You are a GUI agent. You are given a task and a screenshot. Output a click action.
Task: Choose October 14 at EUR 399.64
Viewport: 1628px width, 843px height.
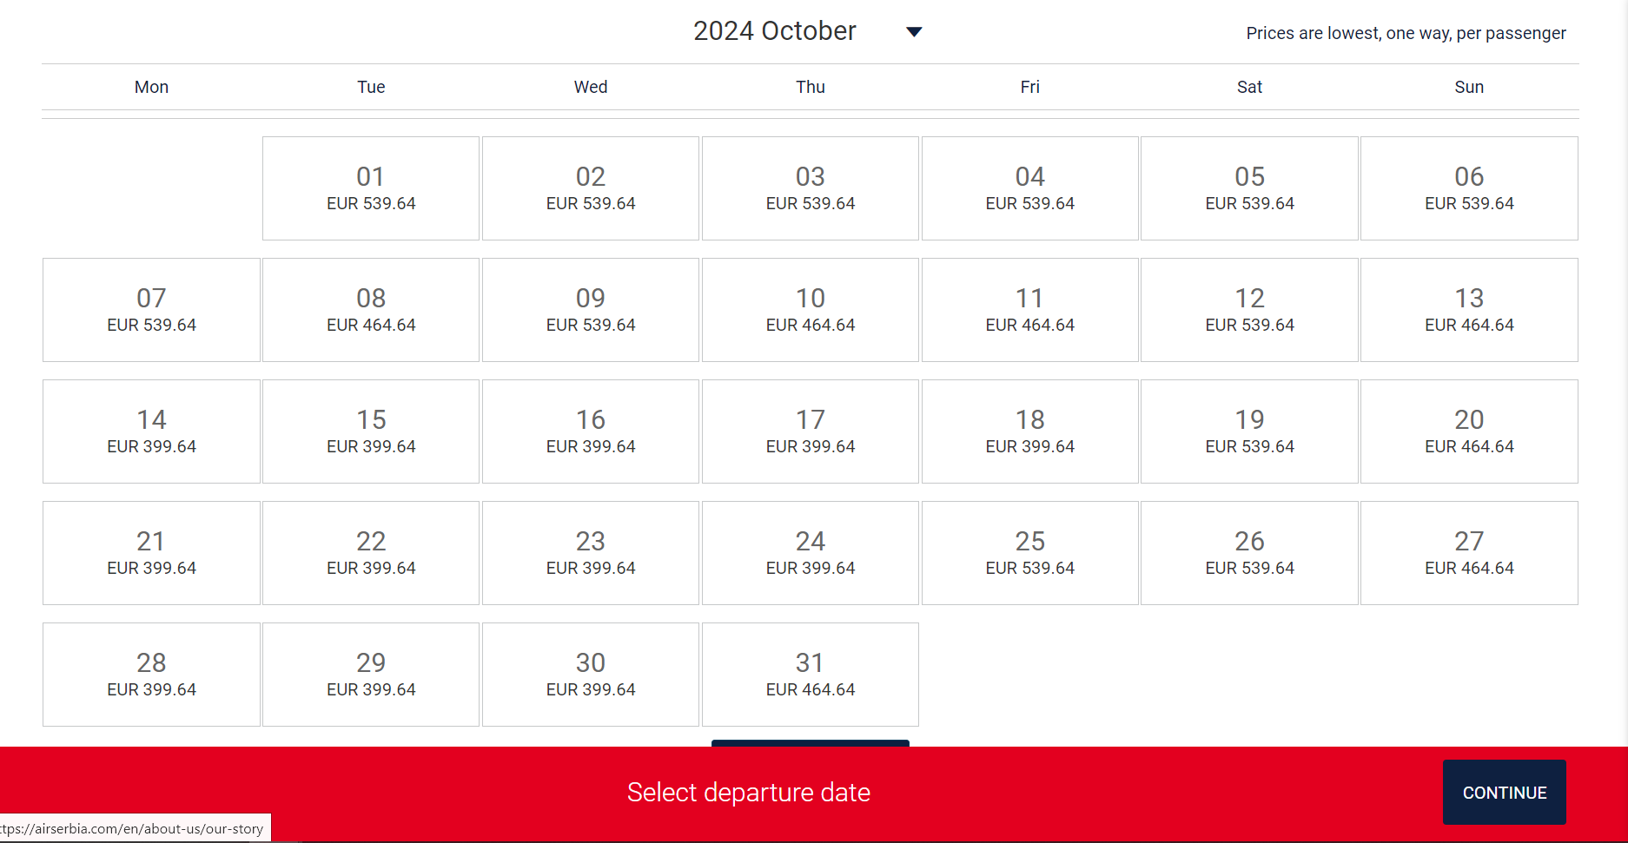click(151, 431)
